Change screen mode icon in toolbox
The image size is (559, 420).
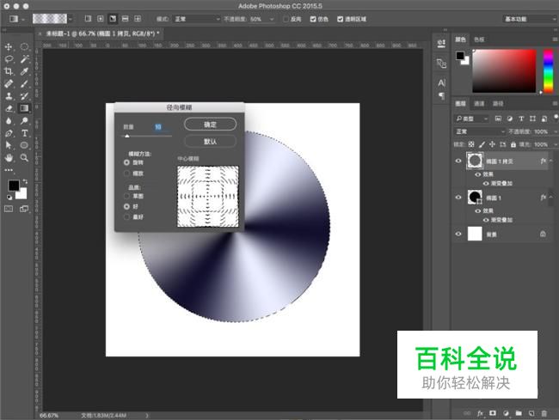(24, 209)
